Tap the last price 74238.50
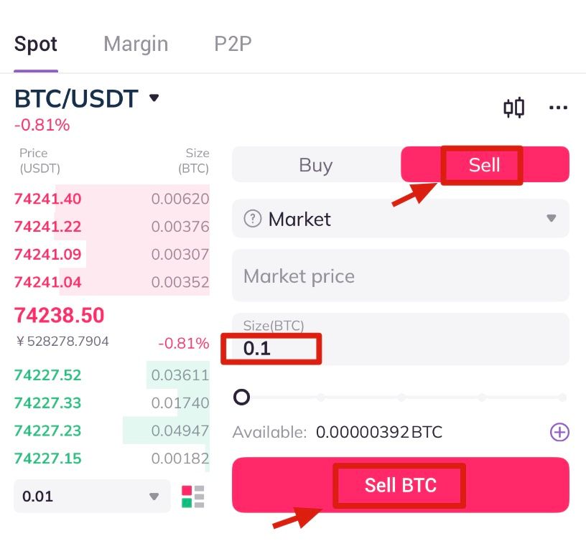The width and height of the screenshot is (586, 541). coord(60,316)
